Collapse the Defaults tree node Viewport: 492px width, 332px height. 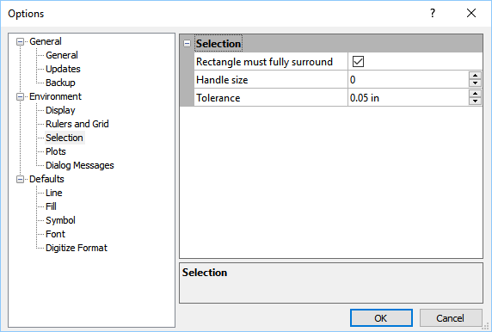[20, 179]
